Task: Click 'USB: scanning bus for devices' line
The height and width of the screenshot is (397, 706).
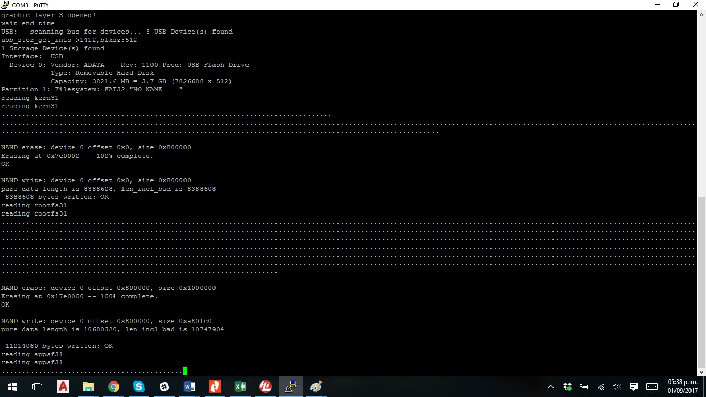Action: pos(117,32)
